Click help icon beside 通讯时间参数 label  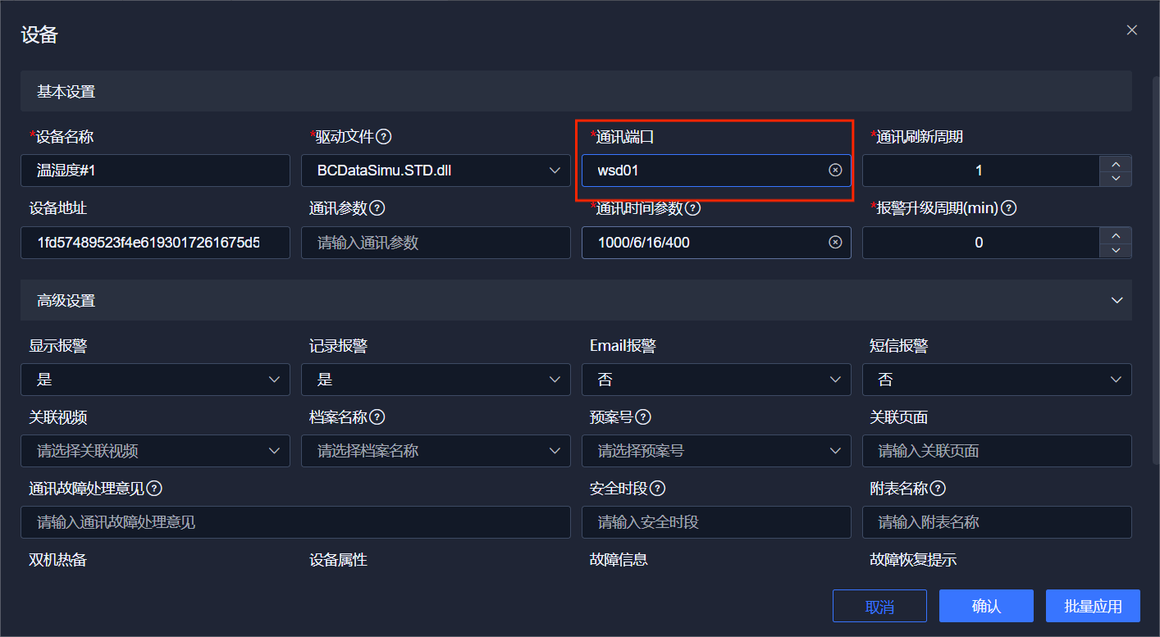point(692,208)
